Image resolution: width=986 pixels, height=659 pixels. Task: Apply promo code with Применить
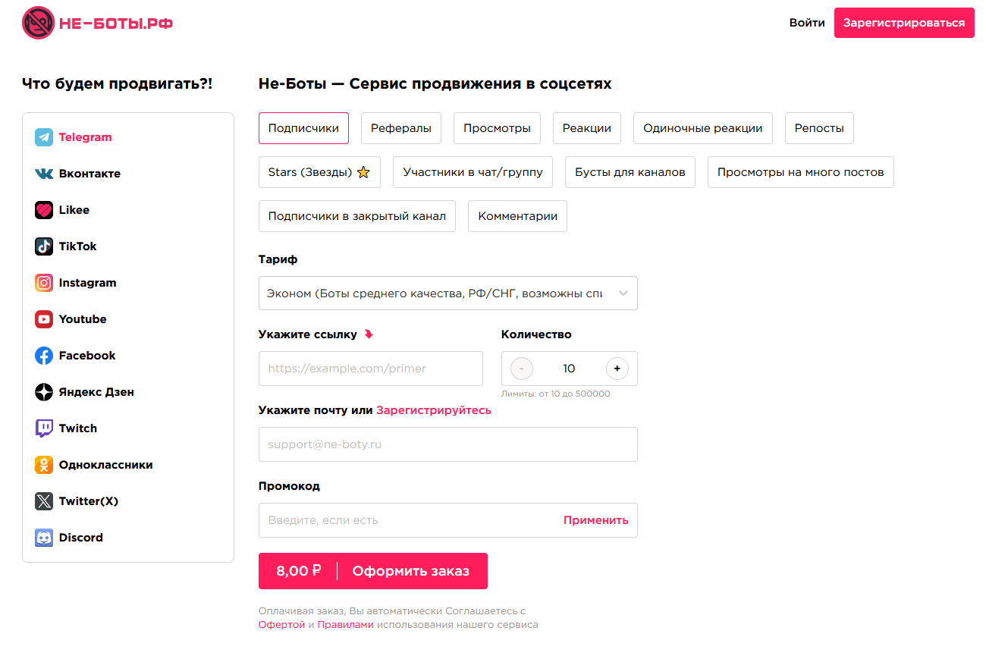point(596,520)
